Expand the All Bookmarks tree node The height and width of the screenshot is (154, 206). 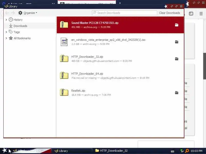coord(6,38)
